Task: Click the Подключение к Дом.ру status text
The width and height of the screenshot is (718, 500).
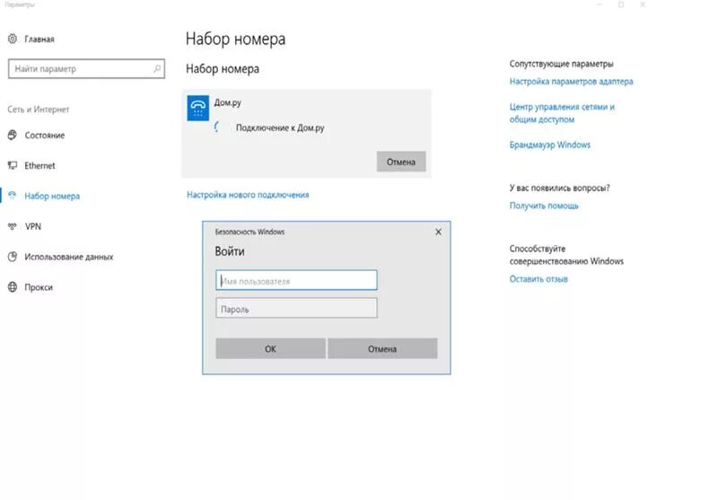Action: coord(280,128)
